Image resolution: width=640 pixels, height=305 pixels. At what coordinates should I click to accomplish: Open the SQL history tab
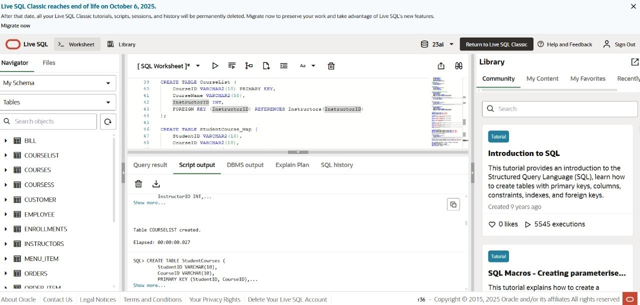pos(336,164)
